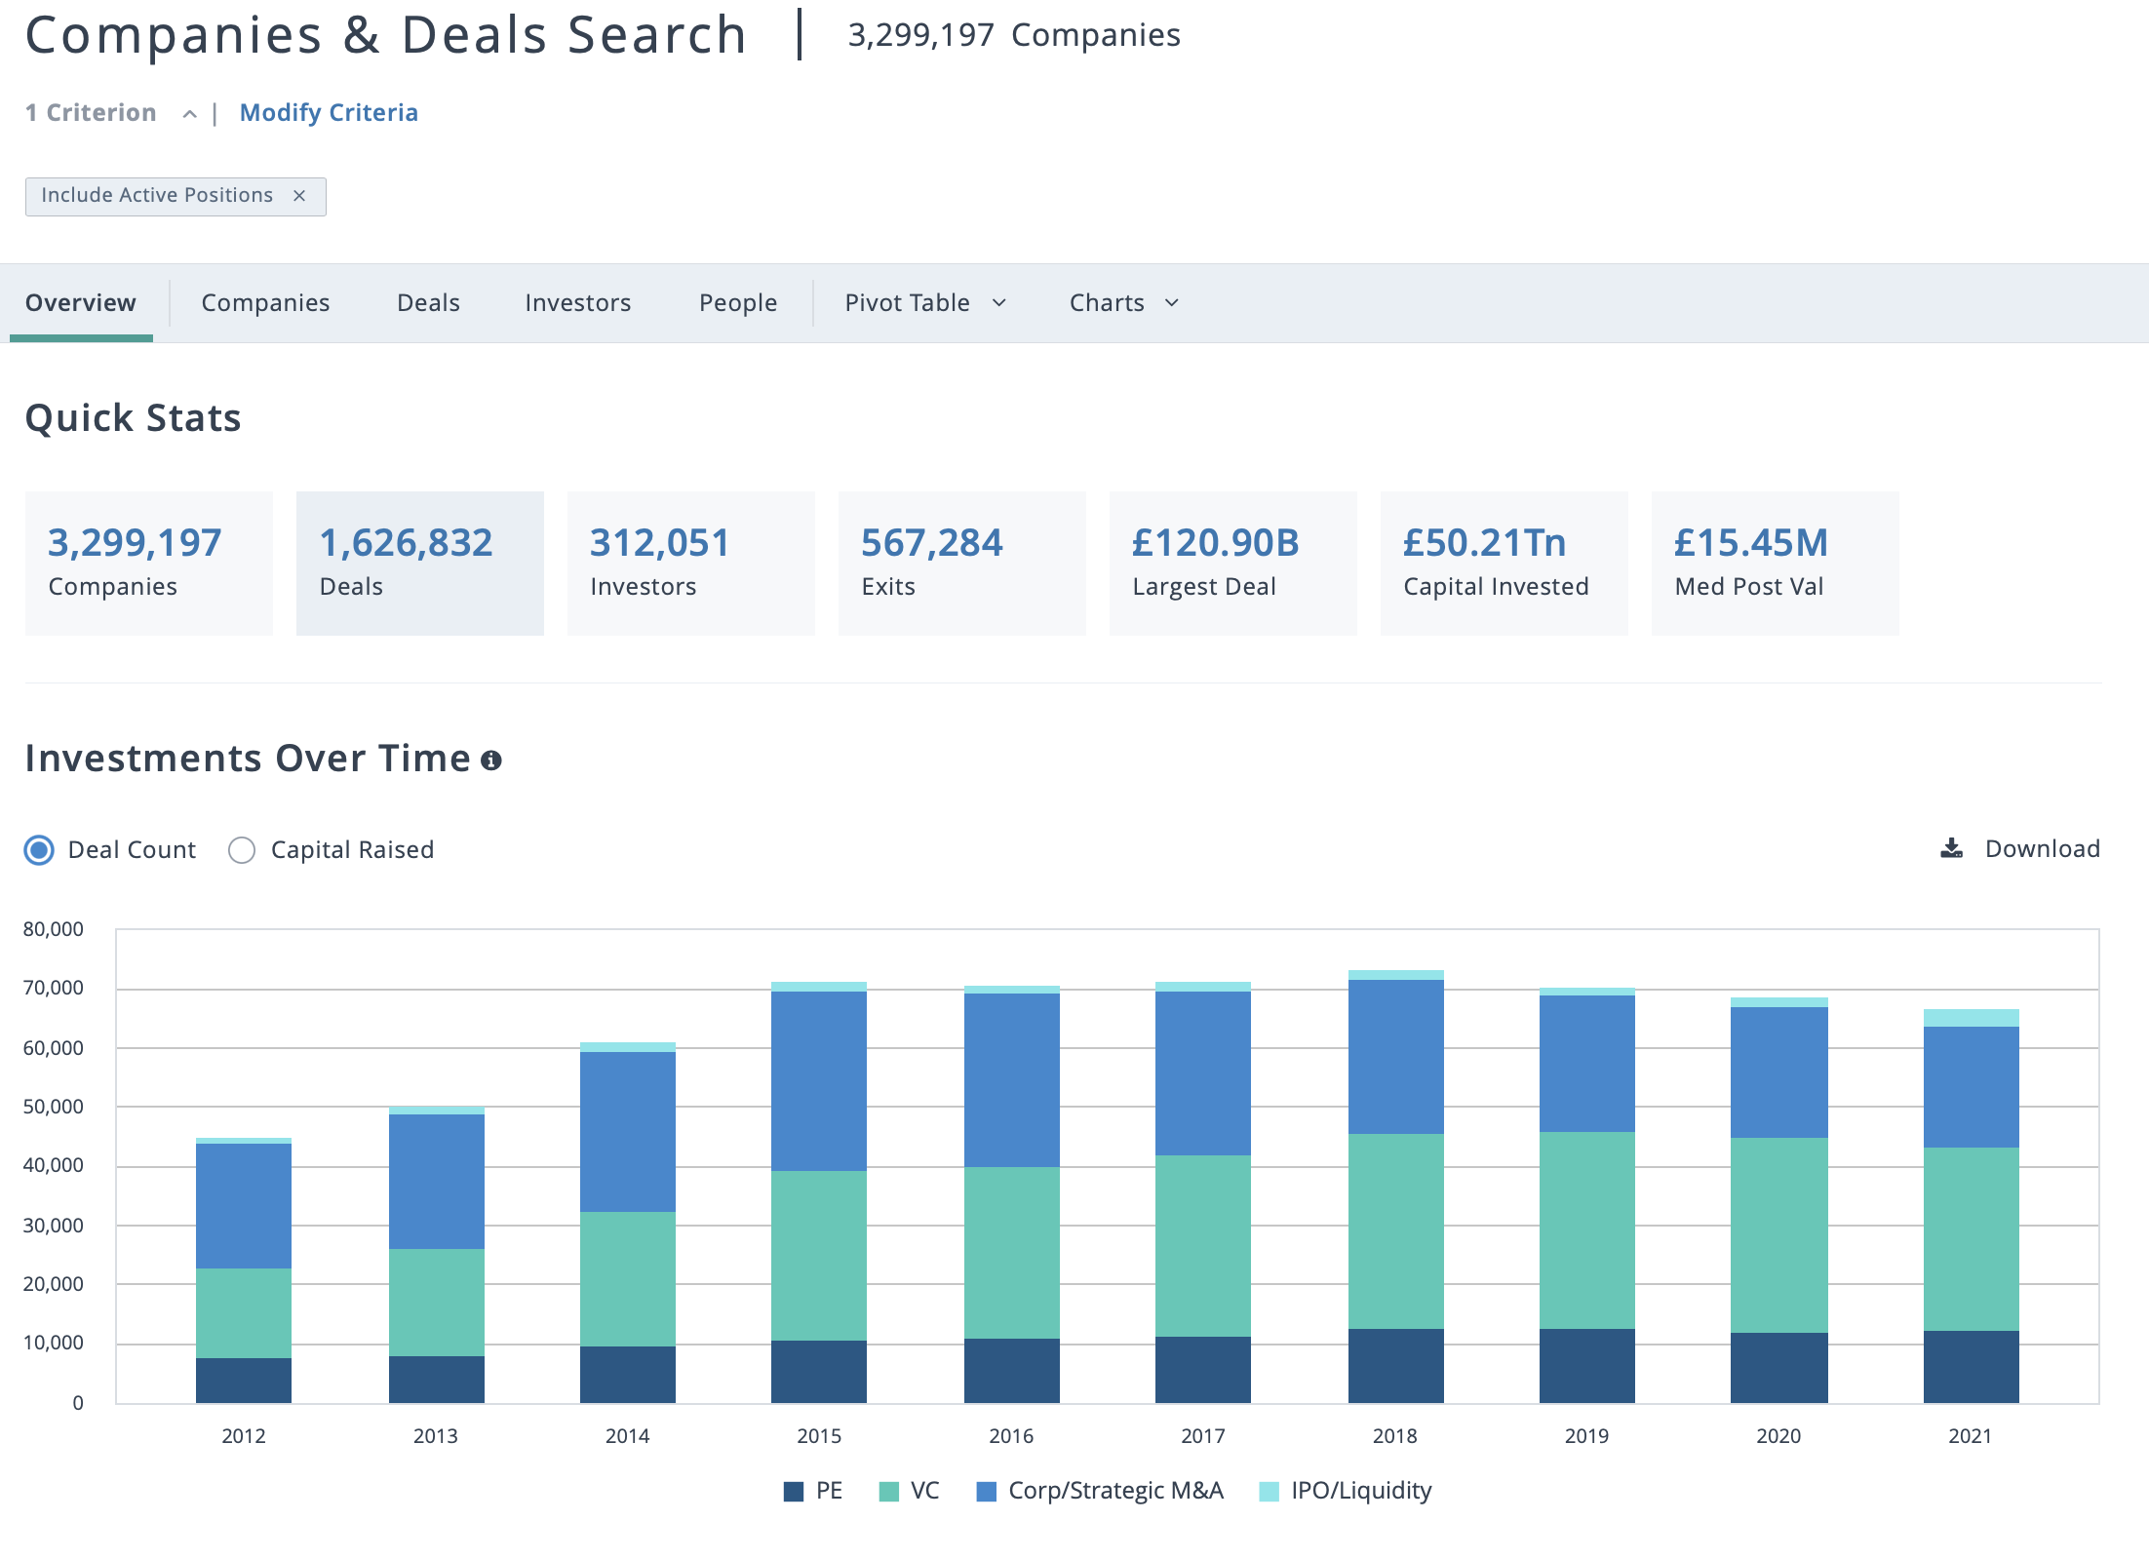
Task: Remove the Include Active Positions filter
Action: (x=299, y=196)
